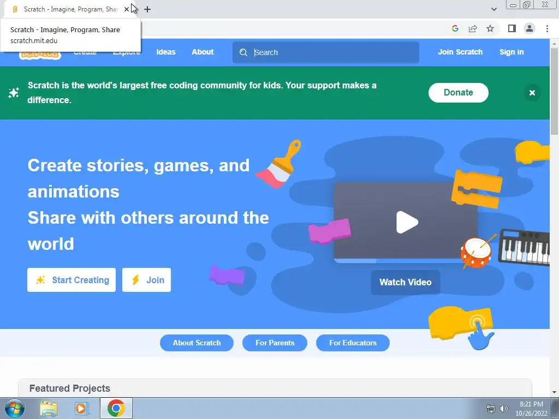Open Windows Media Player from taskbar
559x419 pixels.
tap(81, 409)
